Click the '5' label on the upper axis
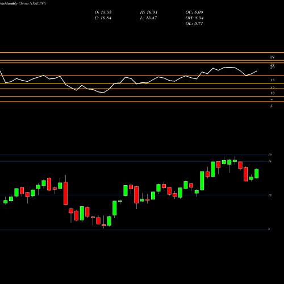Screen dimensions: 284x284 (272, 106)
